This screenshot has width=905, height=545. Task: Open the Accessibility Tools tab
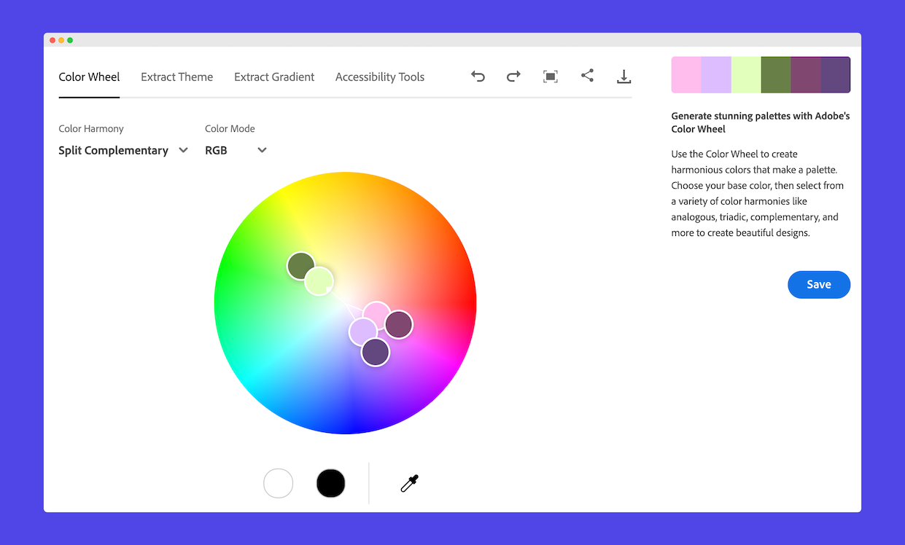(x=379, y=77)
